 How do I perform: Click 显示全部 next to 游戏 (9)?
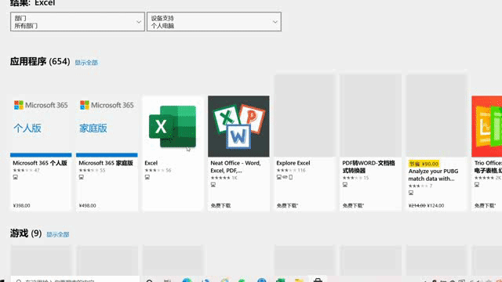pos(58,234)
